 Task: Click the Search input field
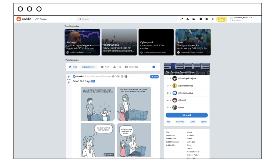[127, 19]
